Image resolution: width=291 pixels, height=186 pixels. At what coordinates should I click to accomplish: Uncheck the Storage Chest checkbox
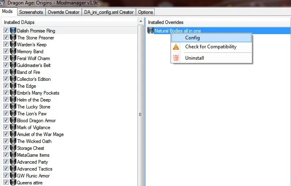[x=6, y=148]
